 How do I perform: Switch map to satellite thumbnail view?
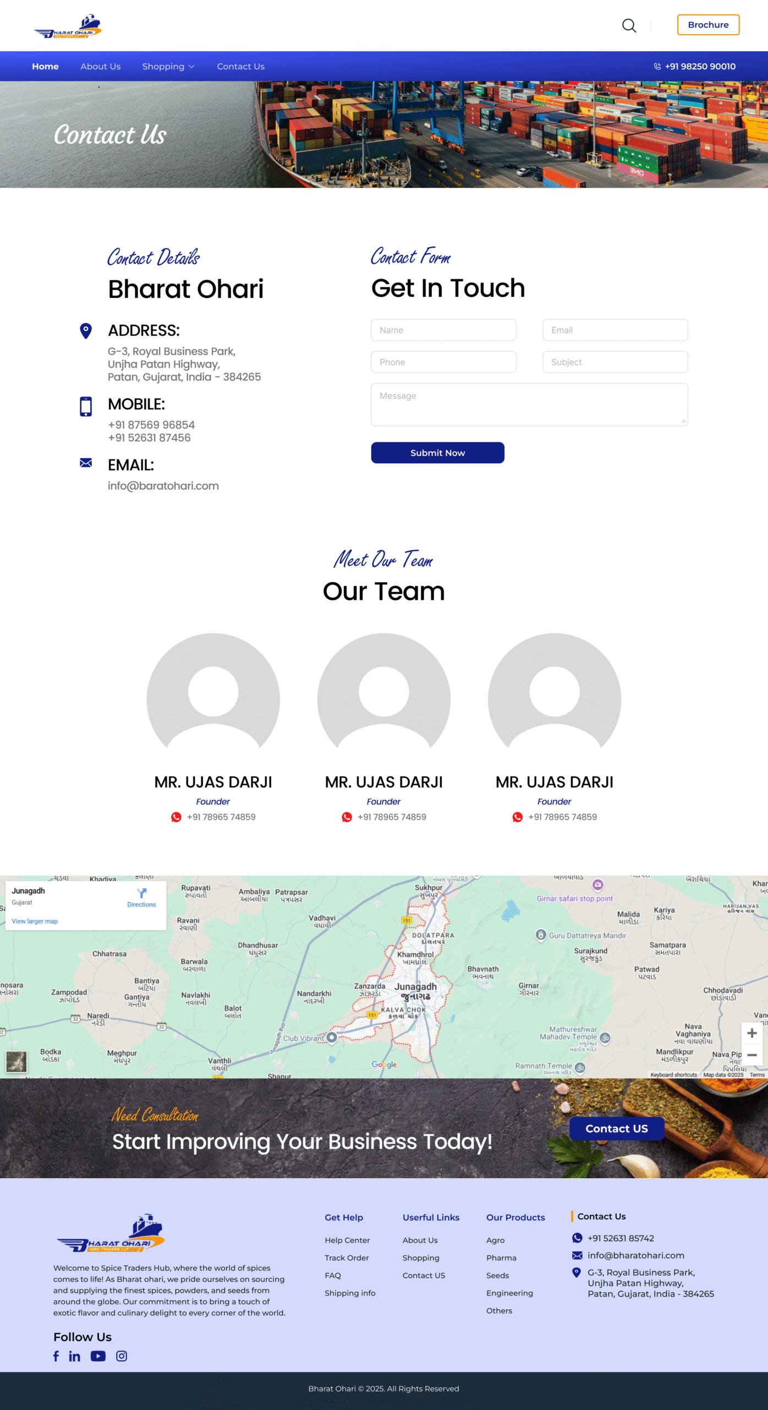pyautogui.click(x=16, y=1061)
